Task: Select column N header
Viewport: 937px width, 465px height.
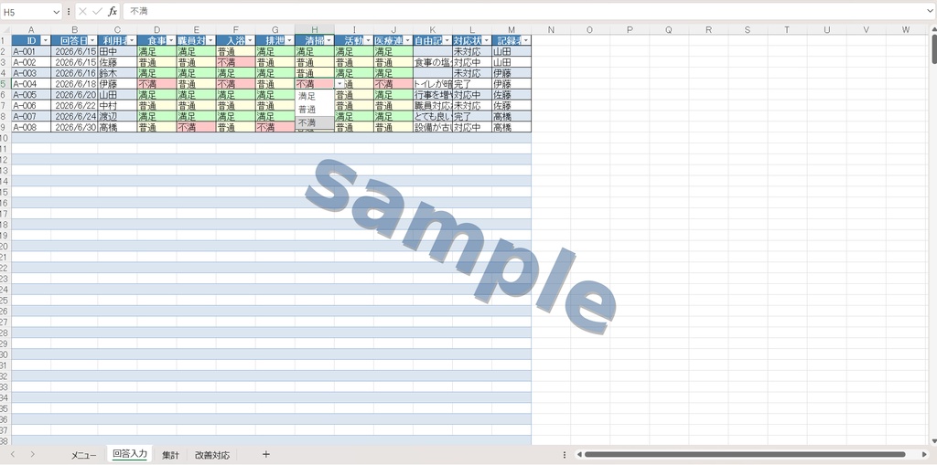Action: pyautogui.click(x=550, y=30)
